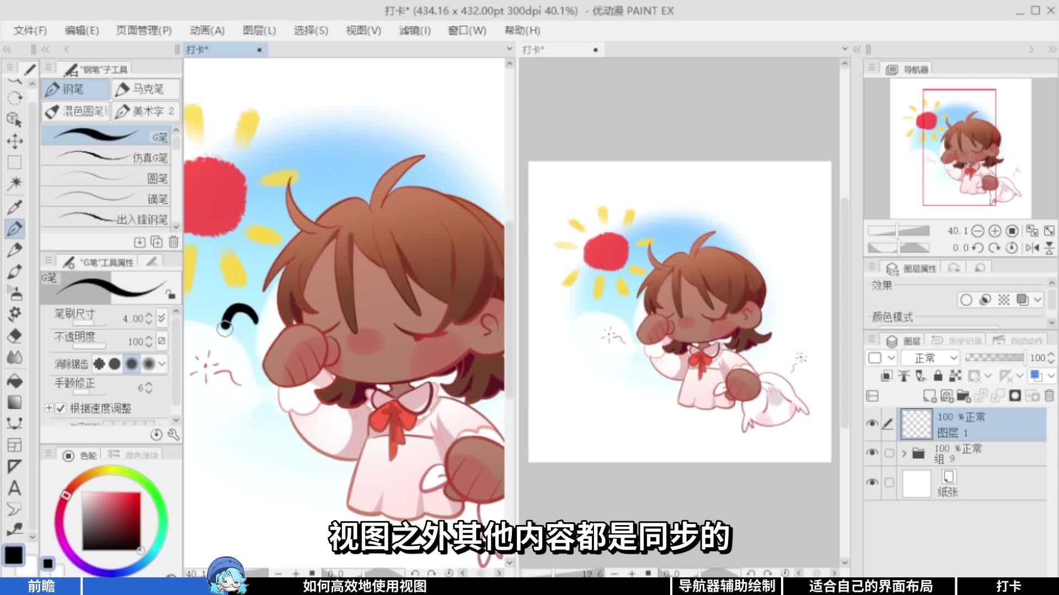The image size is (1059, 595).
Task: Toggle set as reference layer icon
Action: (x=903, y=376)
